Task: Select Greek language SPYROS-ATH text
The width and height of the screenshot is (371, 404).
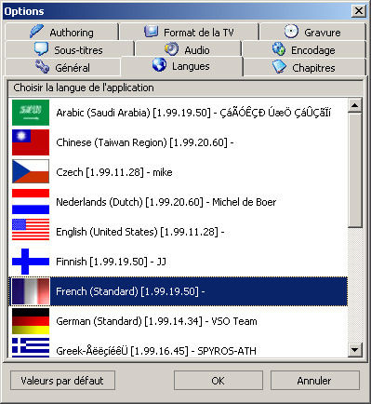Action: [156, 351]
